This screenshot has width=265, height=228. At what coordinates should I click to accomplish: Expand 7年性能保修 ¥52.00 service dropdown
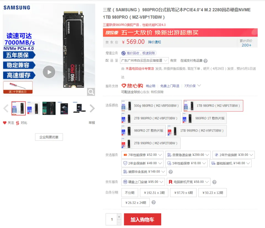[x=142, y=155]
